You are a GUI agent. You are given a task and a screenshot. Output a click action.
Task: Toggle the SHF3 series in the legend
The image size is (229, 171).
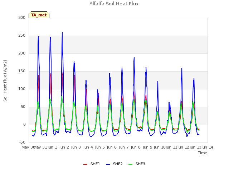(137, 164)
